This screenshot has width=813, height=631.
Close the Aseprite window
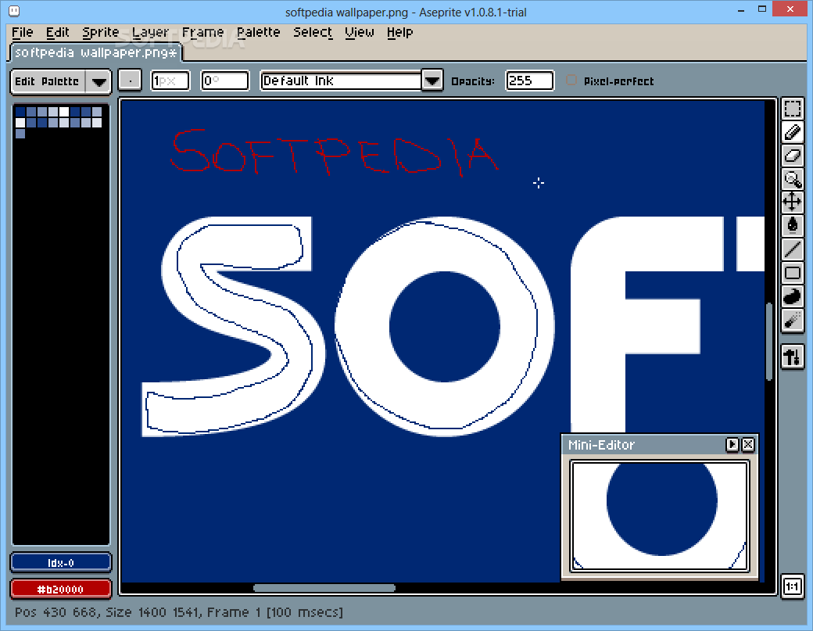tap(790, 9)
